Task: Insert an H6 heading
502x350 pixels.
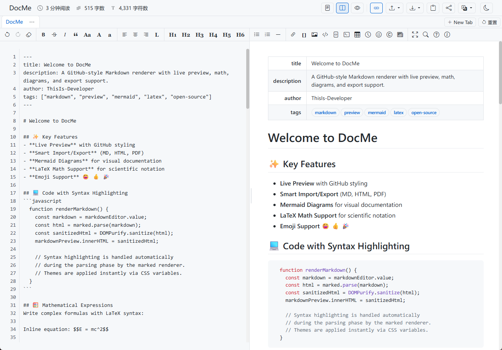Action: coord(240,35)
